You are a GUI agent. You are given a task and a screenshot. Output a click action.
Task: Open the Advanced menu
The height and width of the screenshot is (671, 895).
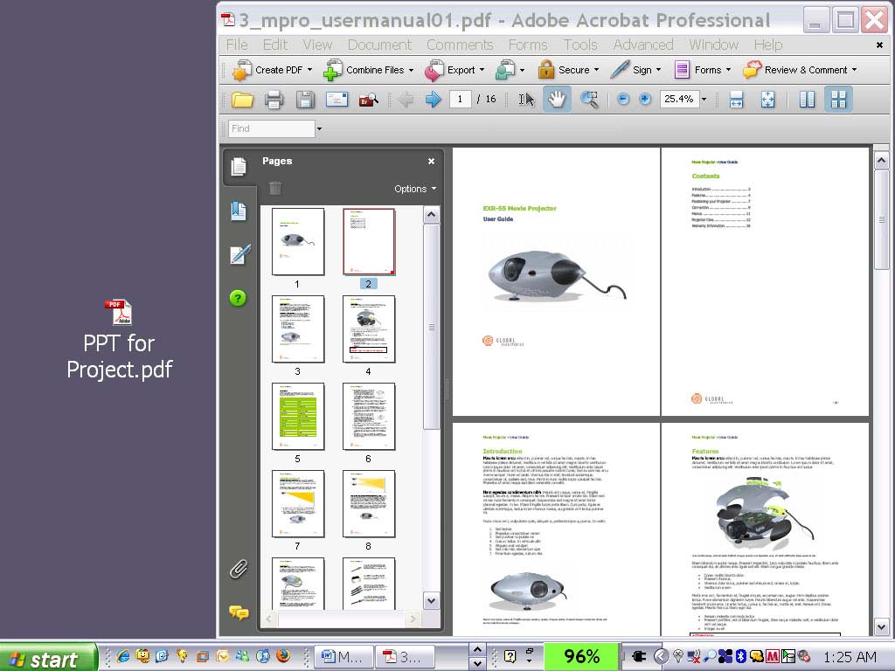pyautogui.click(x=642, y=45)
